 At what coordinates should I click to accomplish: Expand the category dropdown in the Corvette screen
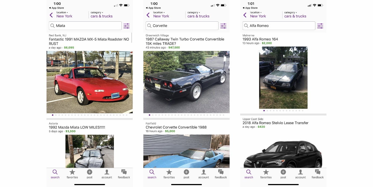click(x=198, y=14)
